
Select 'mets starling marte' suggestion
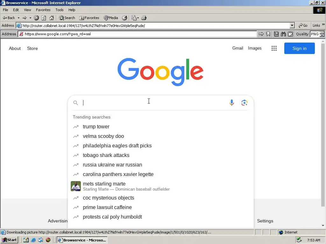point(161,186)
